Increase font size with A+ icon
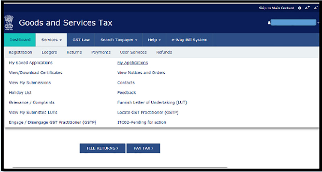 click(308, 8)
